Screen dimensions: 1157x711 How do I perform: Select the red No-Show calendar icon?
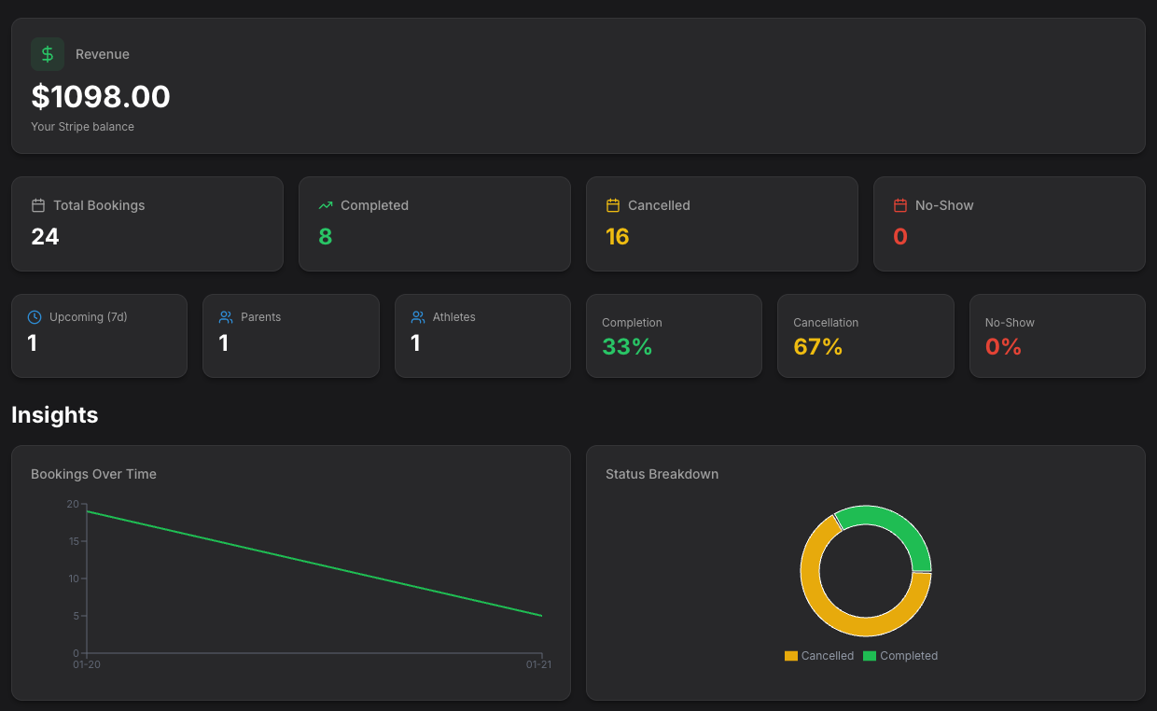click(900, 205)
